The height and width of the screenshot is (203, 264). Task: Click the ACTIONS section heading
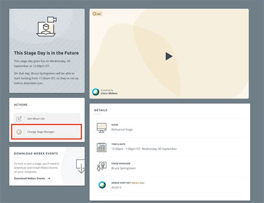(x=21, y=105)
